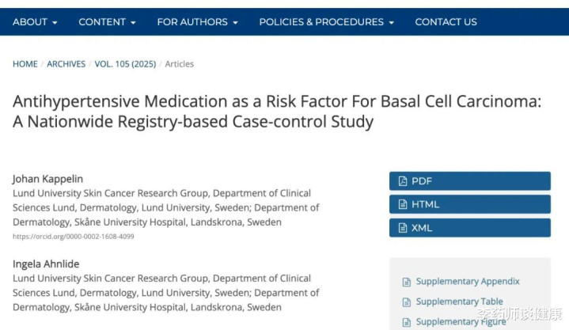This screenshot has width=569, height=330.
Task: Open the Supplementary Table link
Action: [x=459, y=302]
